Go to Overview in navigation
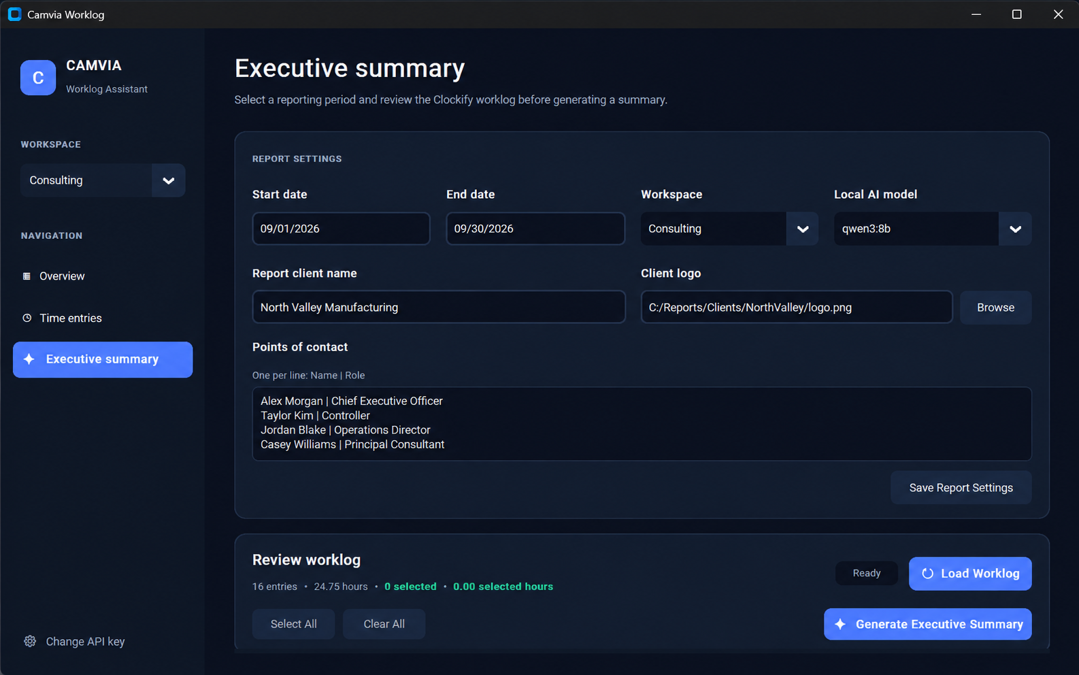The image size is (1079, 675). [103, 276]
